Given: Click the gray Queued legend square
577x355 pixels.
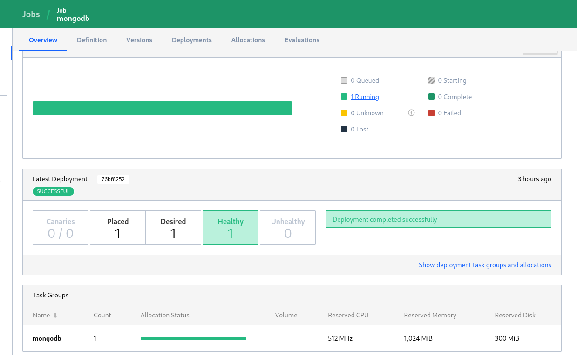Looking at the screenshot, I should (344, 80).
